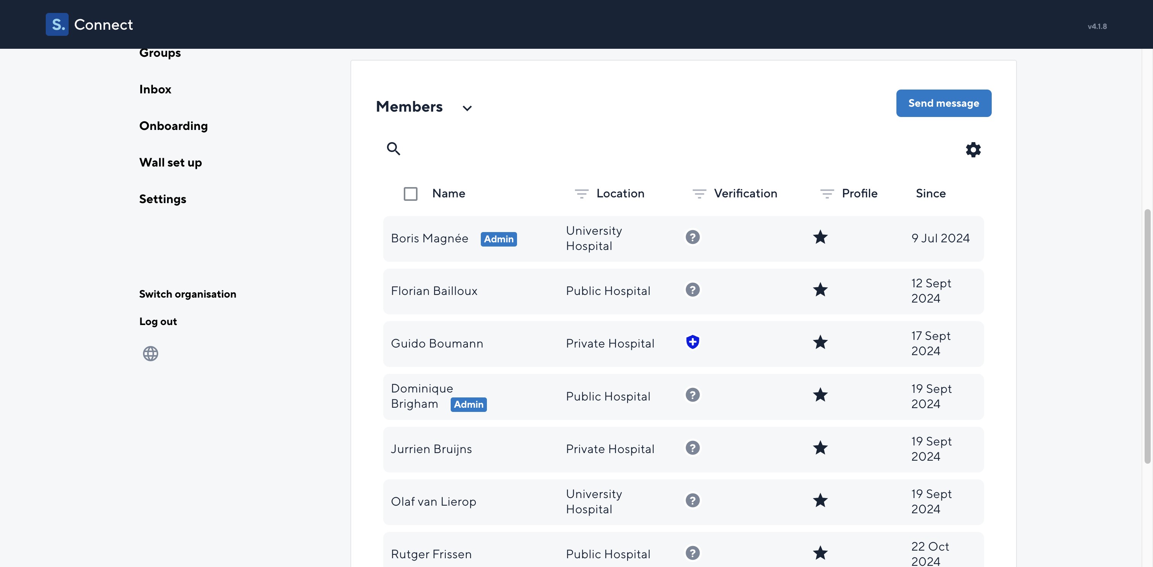Click the Switch organisation link
This screenshot has width=1153, height=567.
(x=188, y=294)
